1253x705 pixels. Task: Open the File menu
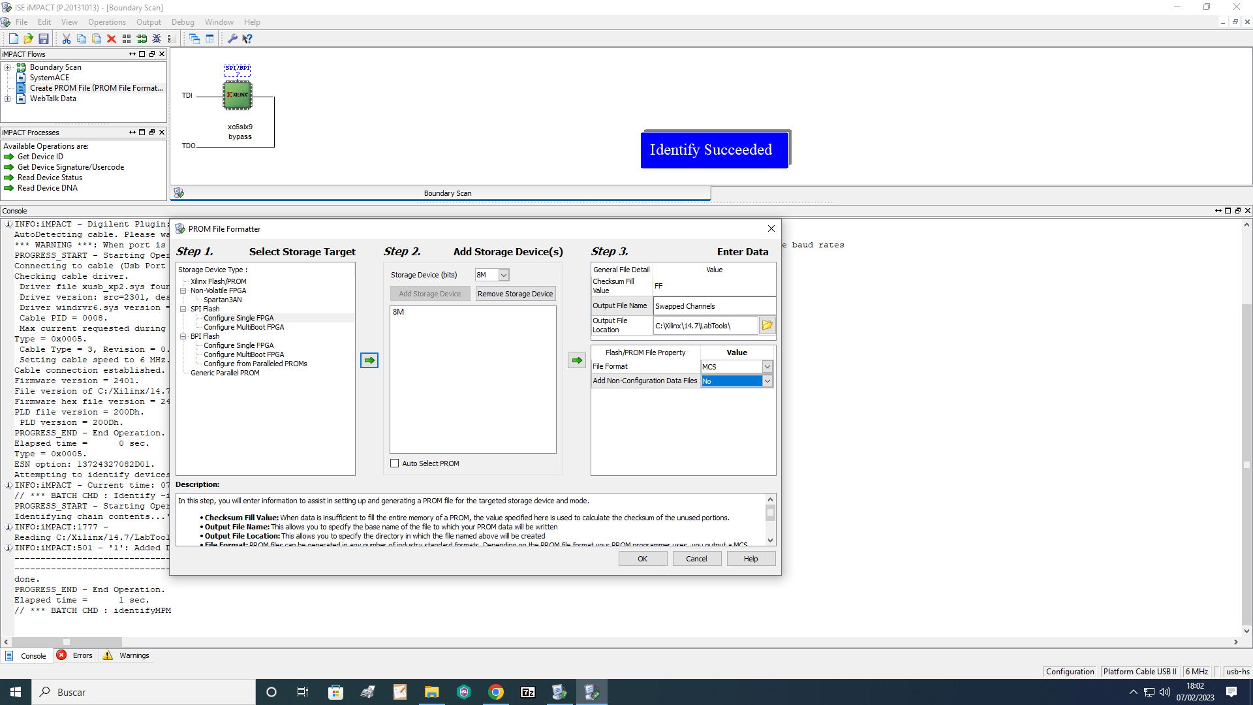(22, 22)
